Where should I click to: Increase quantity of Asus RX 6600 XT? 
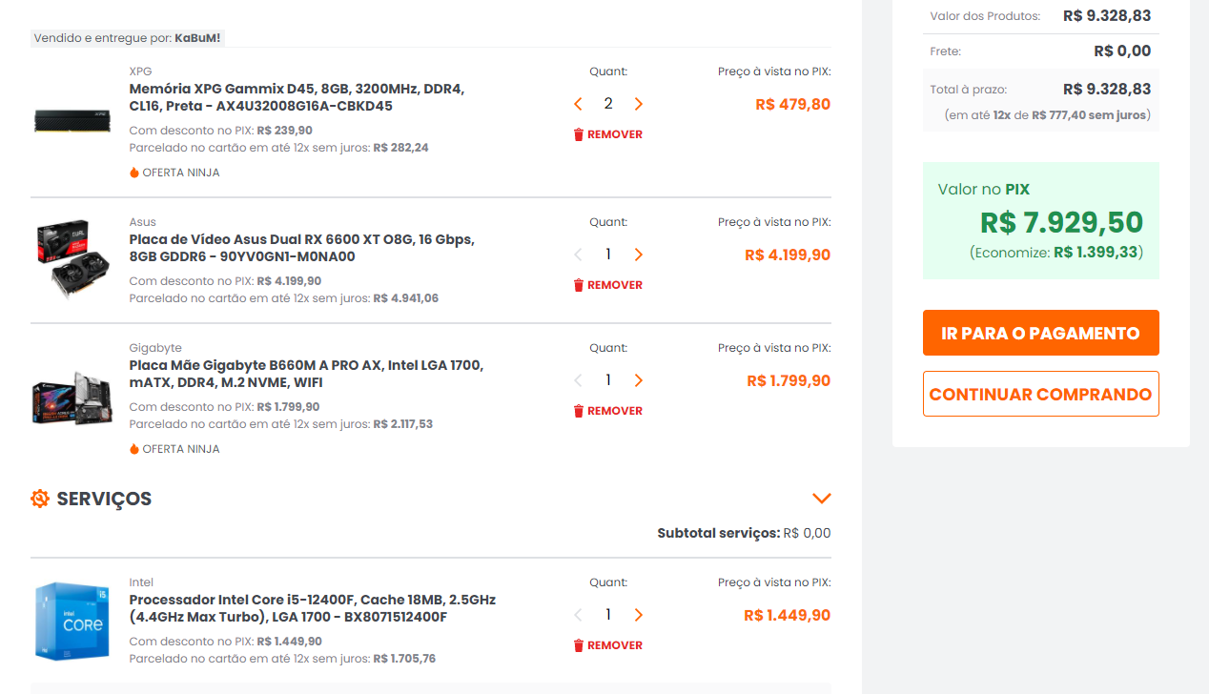[x=639, y=255]
